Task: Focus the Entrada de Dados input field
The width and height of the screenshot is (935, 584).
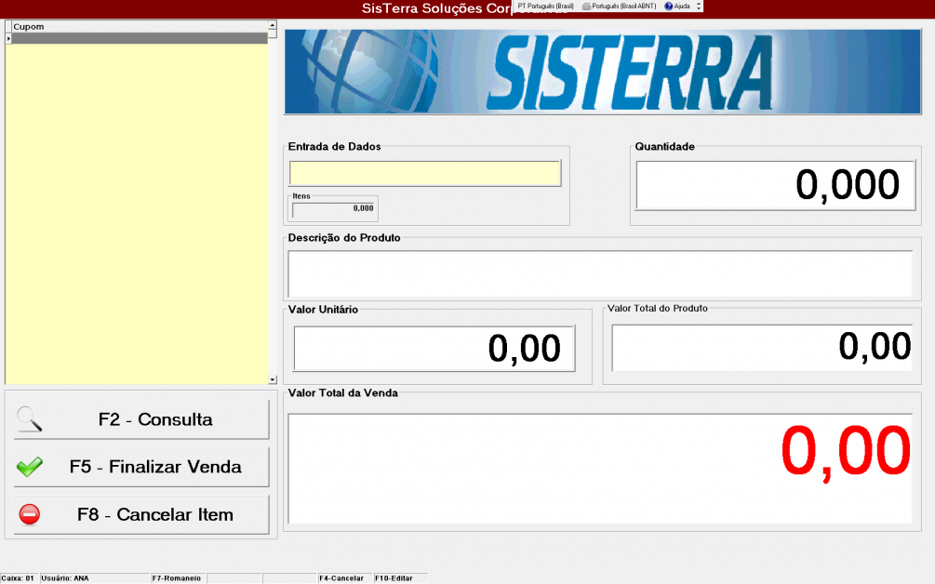Action: coord(425,174)
